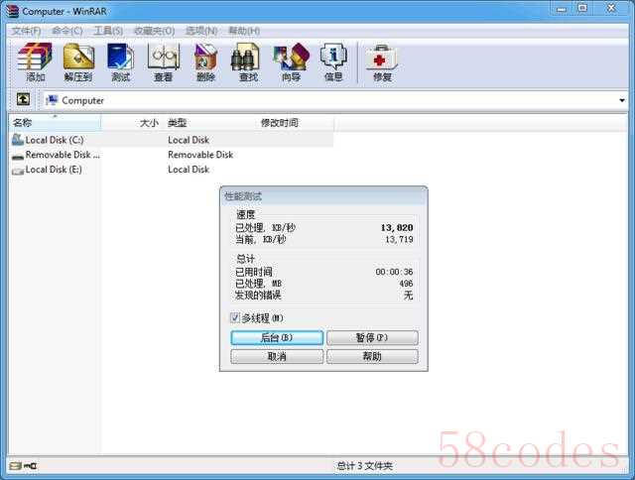
Task: Click the status bar key icon
Action: pyautogui.click(x=30, y=466)
